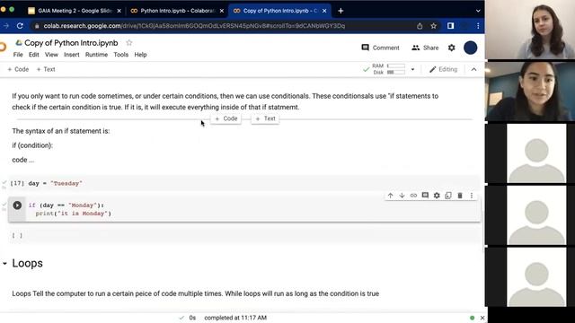Star the notebook title
The width and height of the screenshot is (575, 323).
[129, 43]
